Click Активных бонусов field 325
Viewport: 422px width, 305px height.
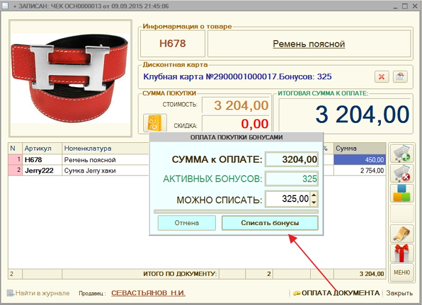click(291, 179)
